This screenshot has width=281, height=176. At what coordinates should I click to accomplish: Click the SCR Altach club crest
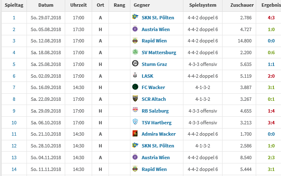coord(135,98)
